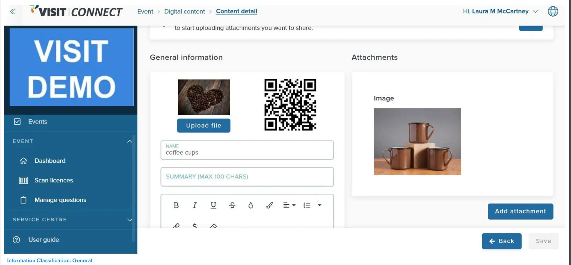Click the User guide help icon
The image size is (571, 265).
click(x=16, y=240)
